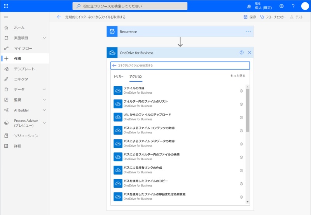
Task: Switch to the トリガー tab
Action: 119,76
